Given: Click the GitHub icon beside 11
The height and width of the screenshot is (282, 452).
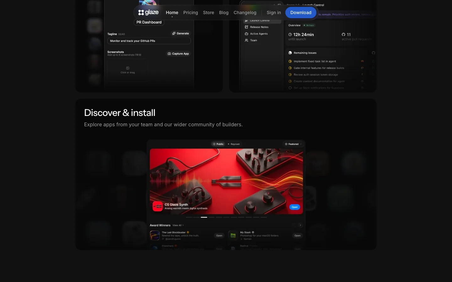Looking at the screenshot, I should tap(343, 34).
